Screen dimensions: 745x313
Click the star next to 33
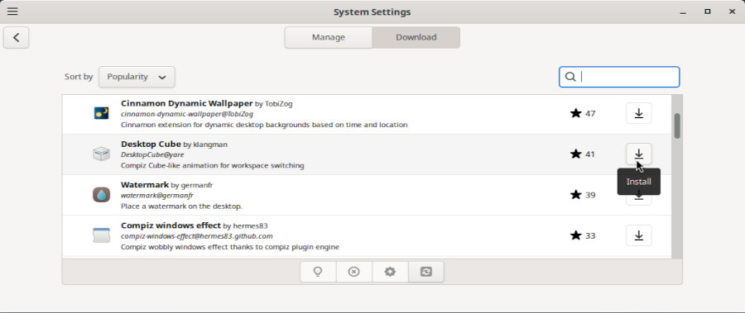(576, 235)
